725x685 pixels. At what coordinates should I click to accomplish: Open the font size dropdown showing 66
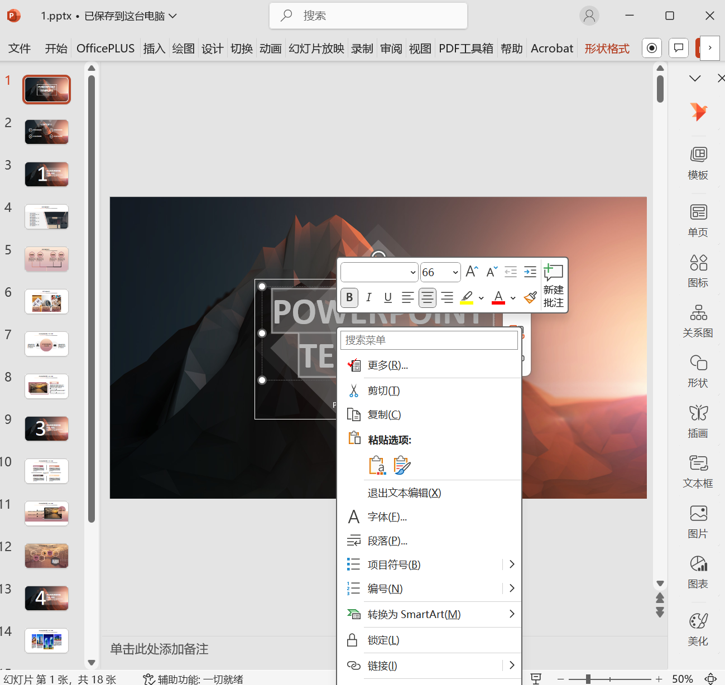[x=454, y=272]
